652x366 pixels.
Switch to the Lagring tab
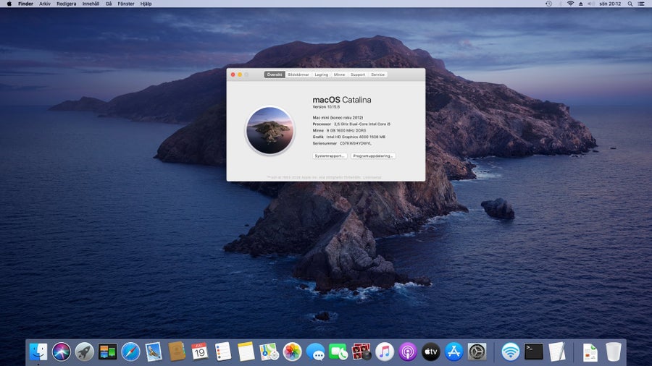click(x=322, y=75)
